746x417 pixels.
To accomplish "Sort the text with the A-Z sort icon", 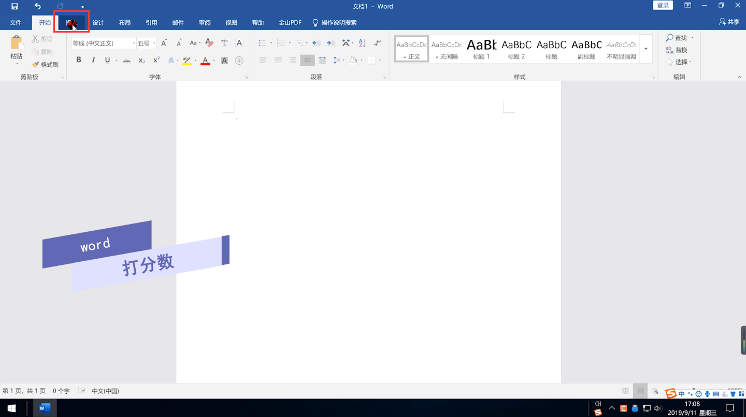I will coord(362,43).
